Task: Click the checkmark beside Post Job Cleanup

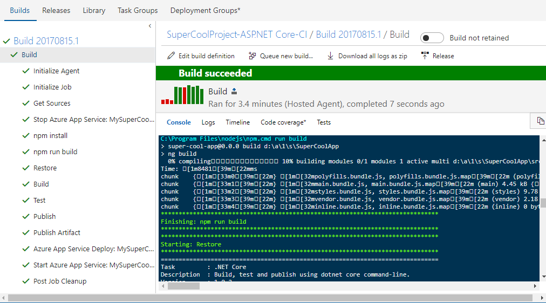Action: click(x=26, y=281)
